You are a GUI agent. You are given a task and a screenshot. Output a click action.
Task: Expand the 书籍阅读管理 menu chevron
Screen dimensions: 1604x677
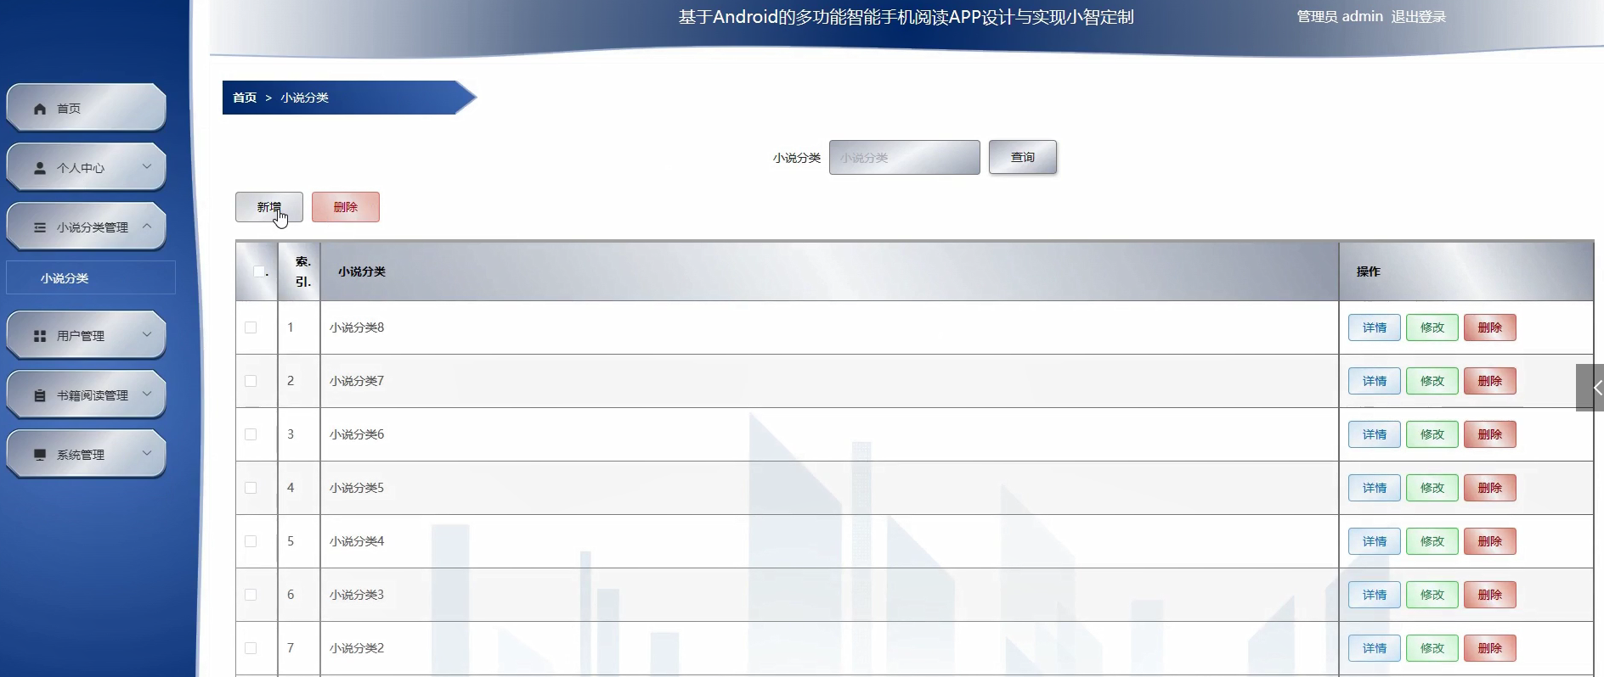(147, 394)
